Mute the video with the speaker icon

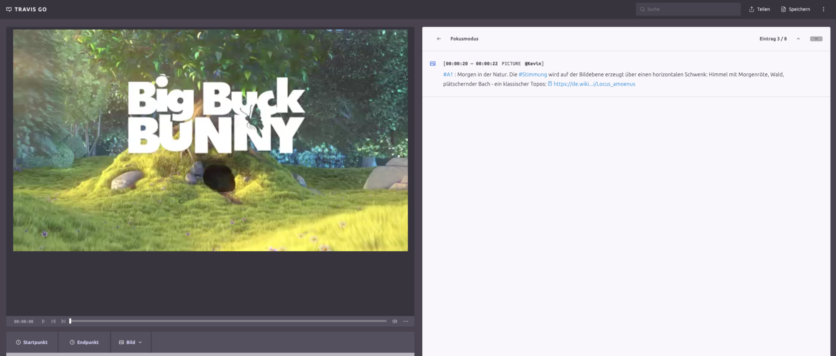395,321
